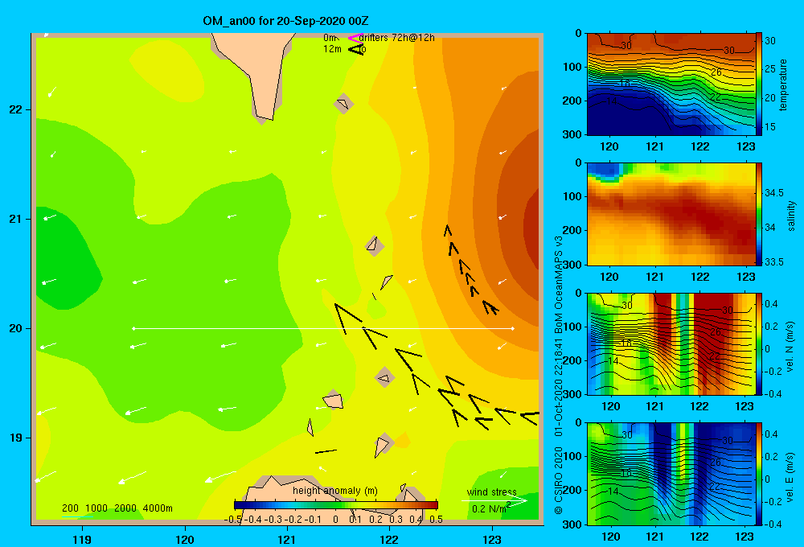The width and height of the screenshot is (804, 547).
Task: Select the magenta 0m drifter arrow in legend
Action: 355,38
